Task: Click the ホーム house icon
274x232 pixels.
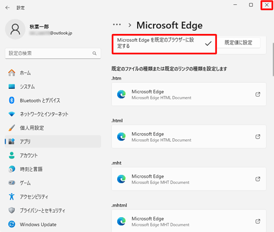Action: click(x=12, y=73)
